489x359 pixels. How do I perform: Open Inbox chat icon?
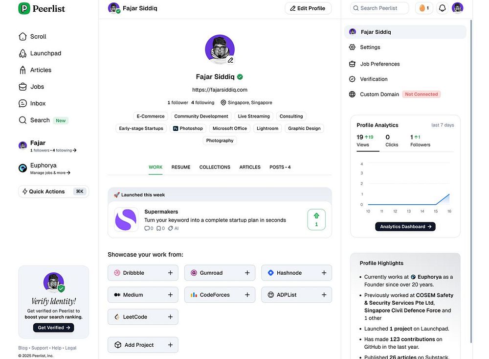(x=22, y=103)
